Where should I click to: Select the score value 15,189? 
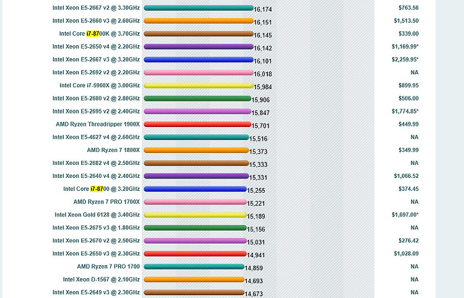coord(256,216)
